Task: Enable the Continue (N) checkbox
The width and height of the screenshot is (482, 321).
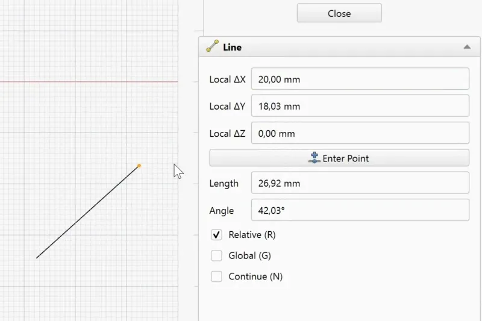Action: click(216, 276)
